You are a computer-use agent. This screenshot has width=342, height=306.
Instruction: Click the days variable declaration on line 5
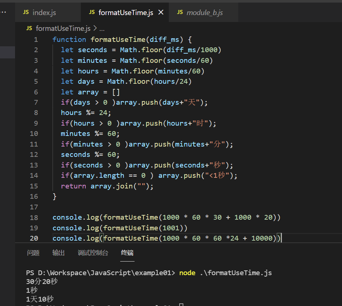86,82
